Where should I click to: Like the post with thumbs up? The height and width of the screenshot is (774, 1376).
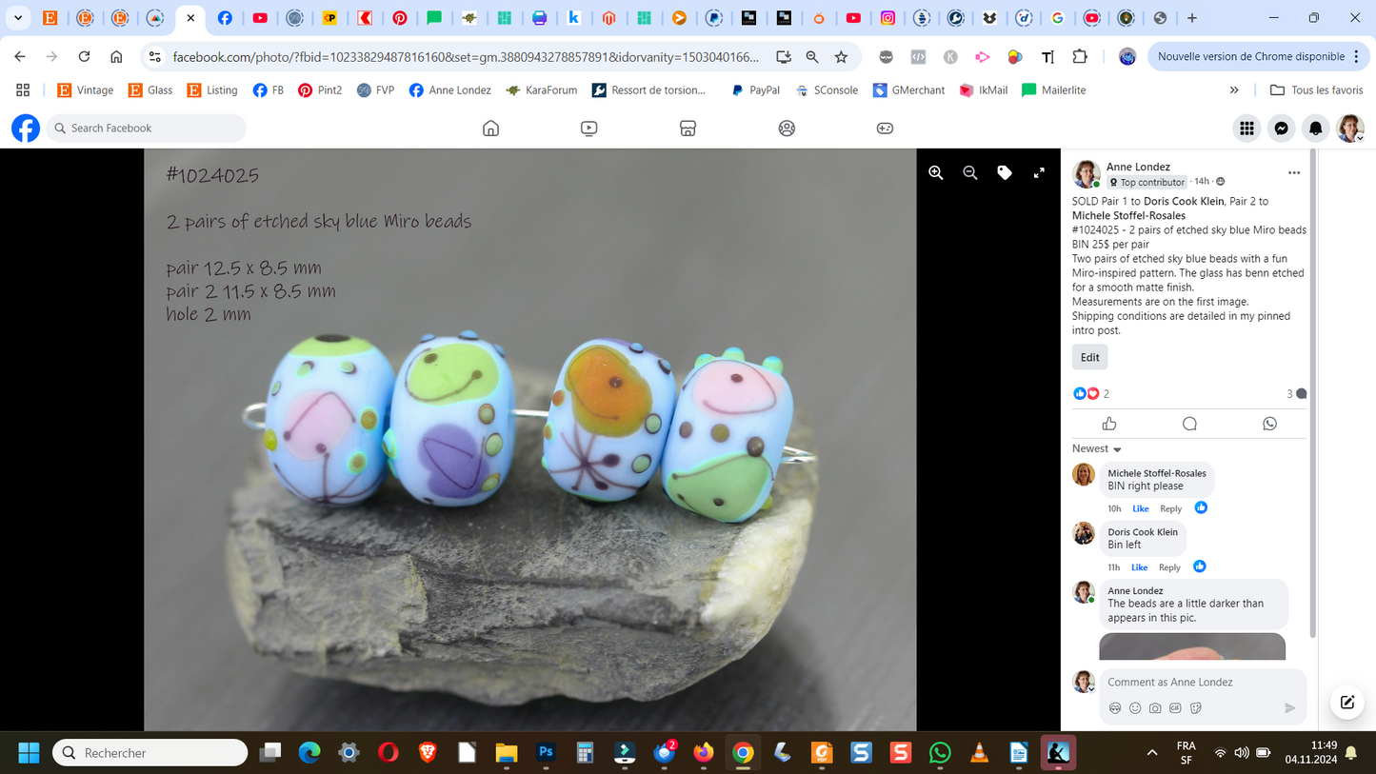point(1109,424)
